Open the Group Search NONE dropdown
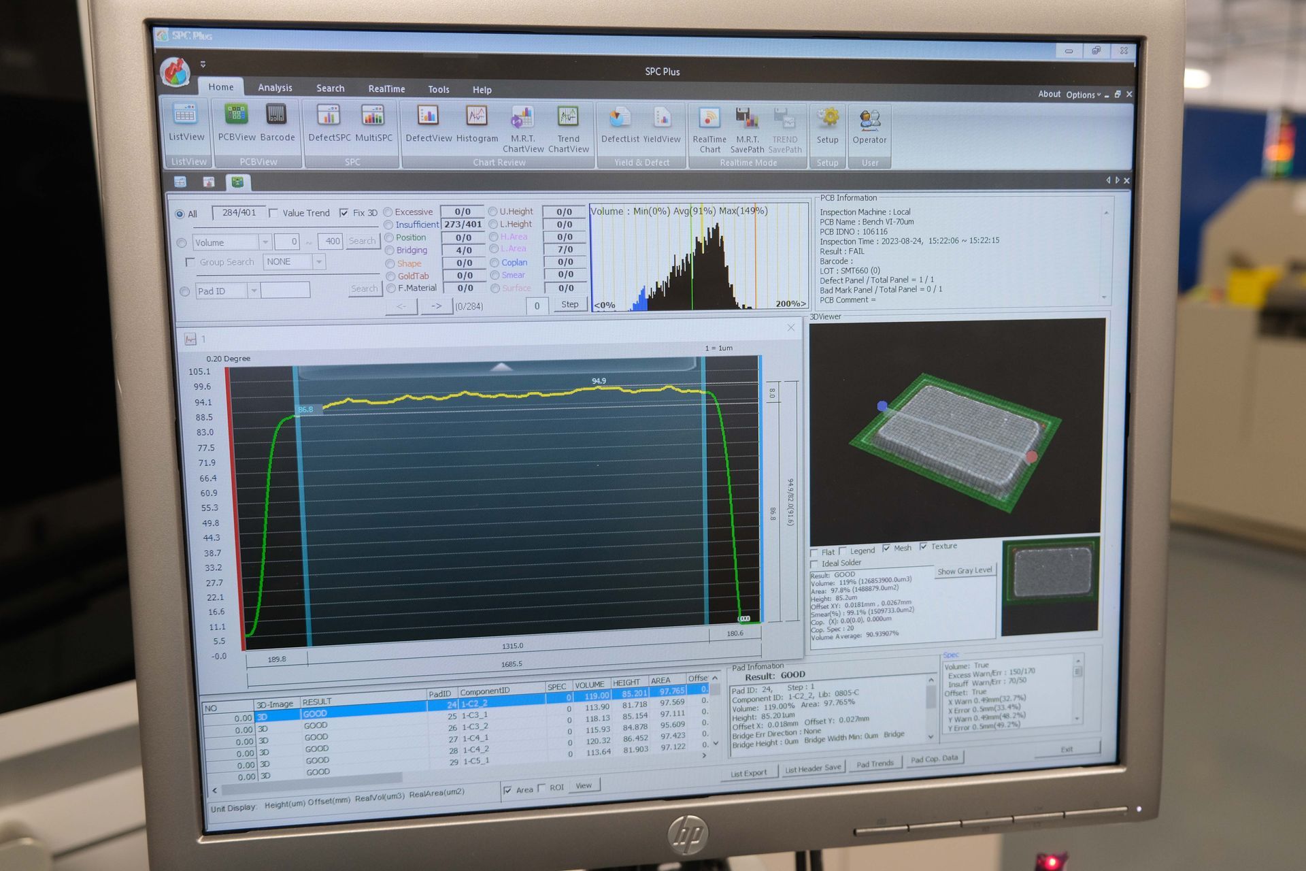Viewport: 1306px width, 871px height. point(320,261)
